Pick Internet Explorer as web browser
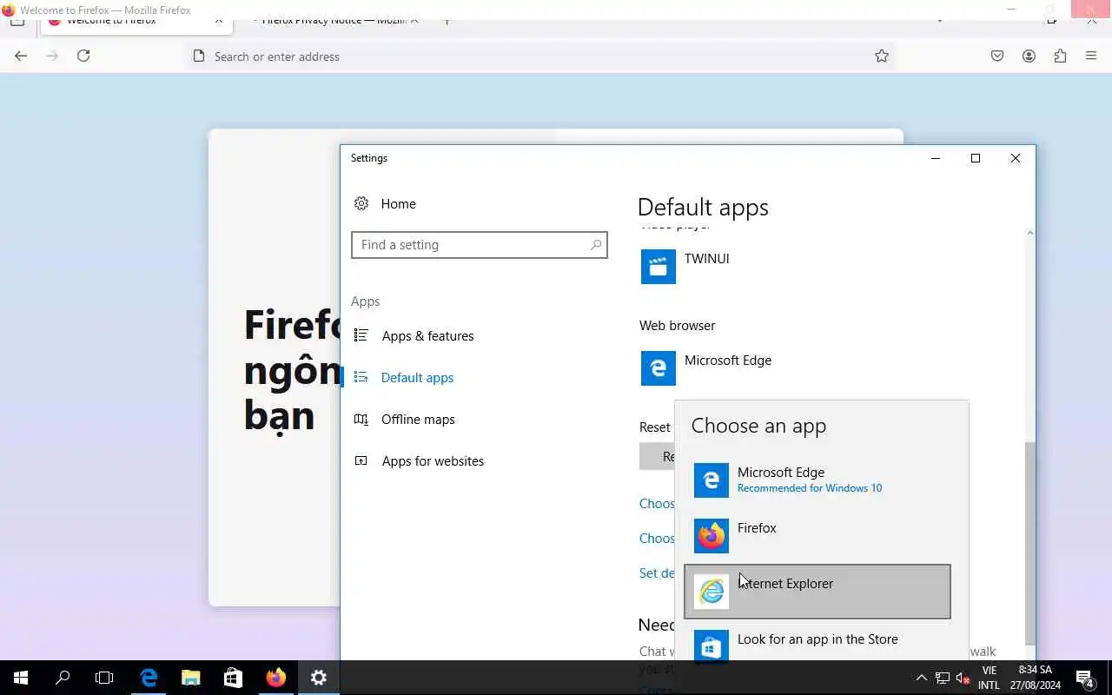 [817, 592]
